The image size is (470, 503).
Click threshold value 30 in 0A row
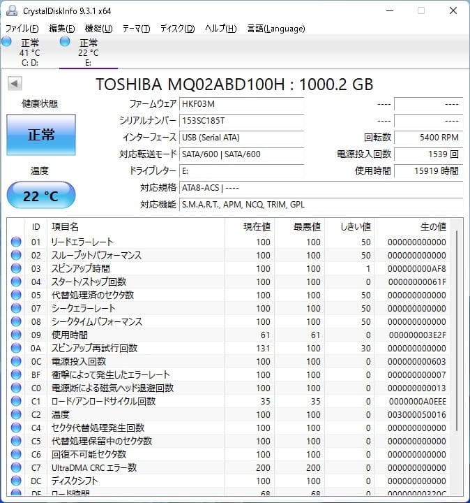(x=366, y=348)
